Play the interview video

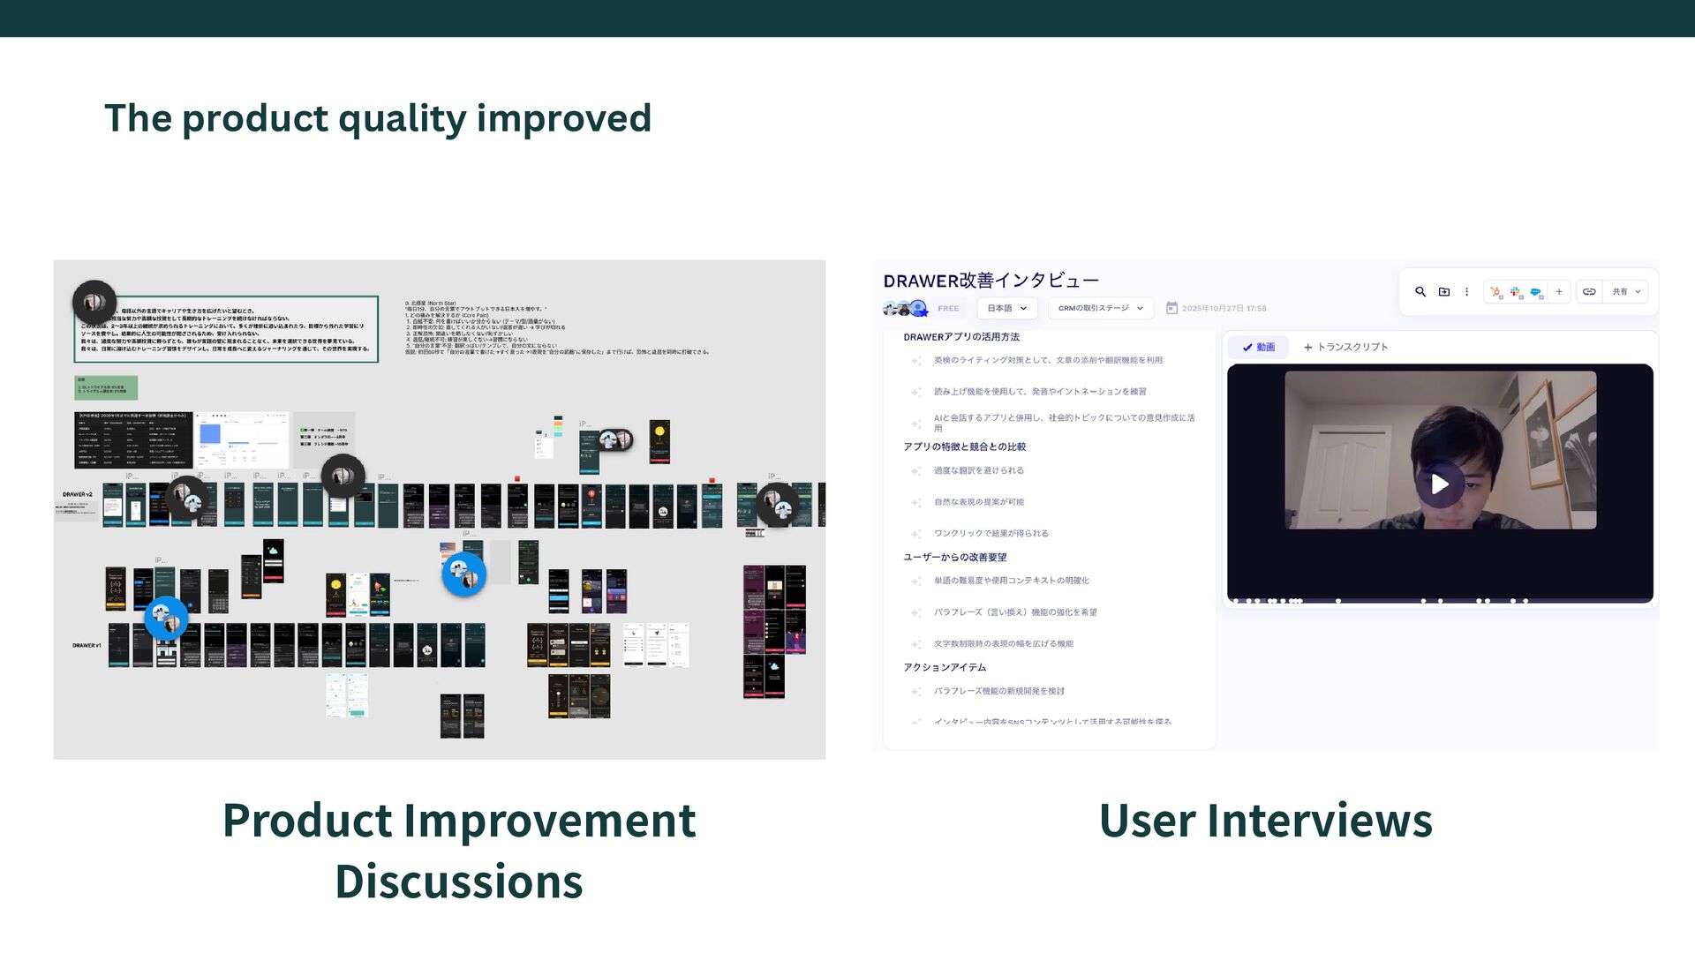1440,484
